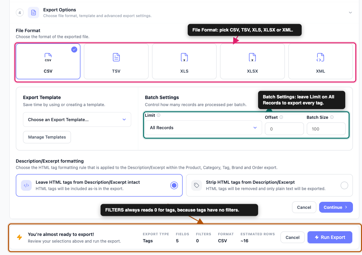
Task: Click the Batch Size info icon
Action: [x=332, y=117]
